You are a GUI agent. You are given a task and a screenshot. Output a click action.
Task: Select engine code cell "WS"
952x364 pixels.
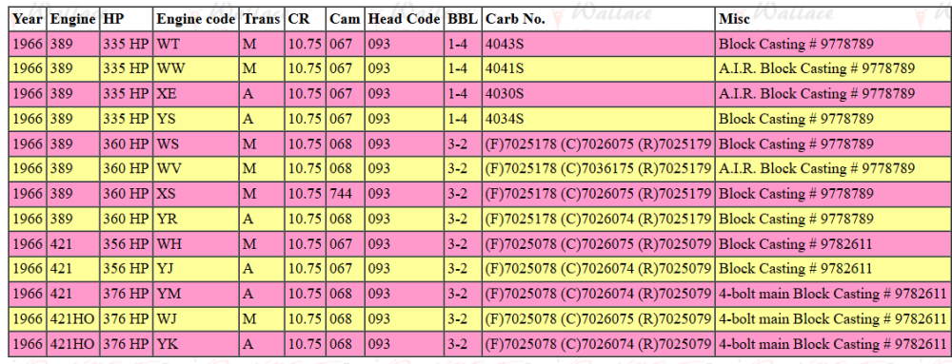(196, 144)
